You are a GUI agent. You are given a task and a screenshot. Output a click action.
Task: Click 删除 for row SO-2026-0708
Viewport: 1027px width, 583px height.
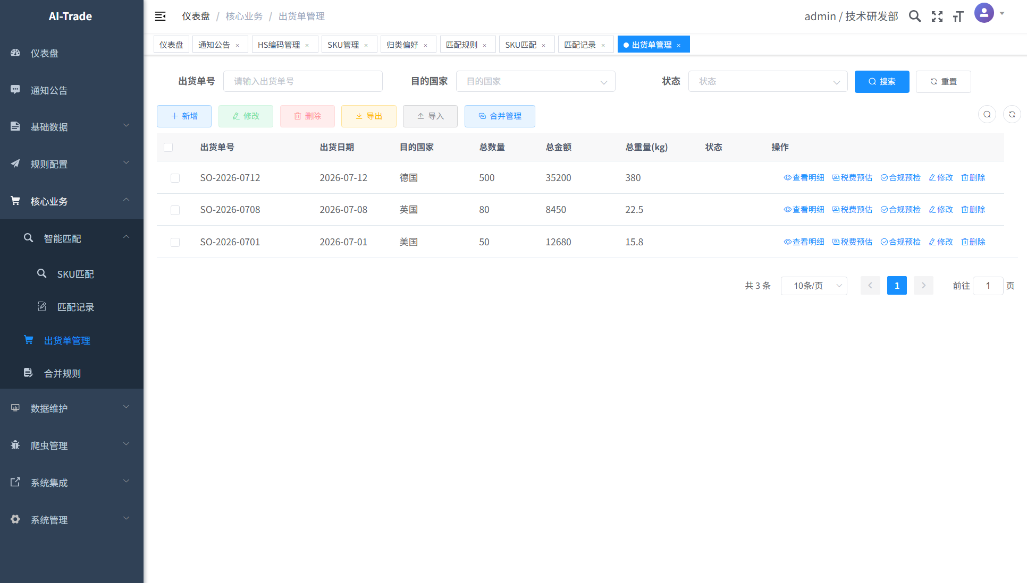973,209
